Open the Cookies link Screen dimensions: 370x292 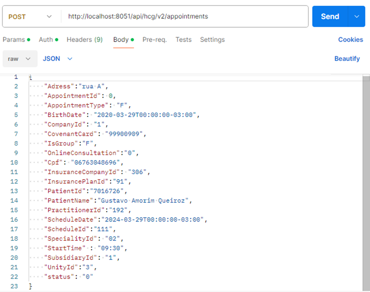[350, 40]
